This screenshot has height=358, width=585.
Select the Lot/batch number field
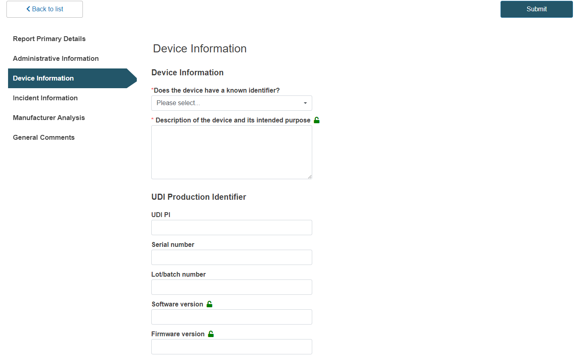[231, 287]
